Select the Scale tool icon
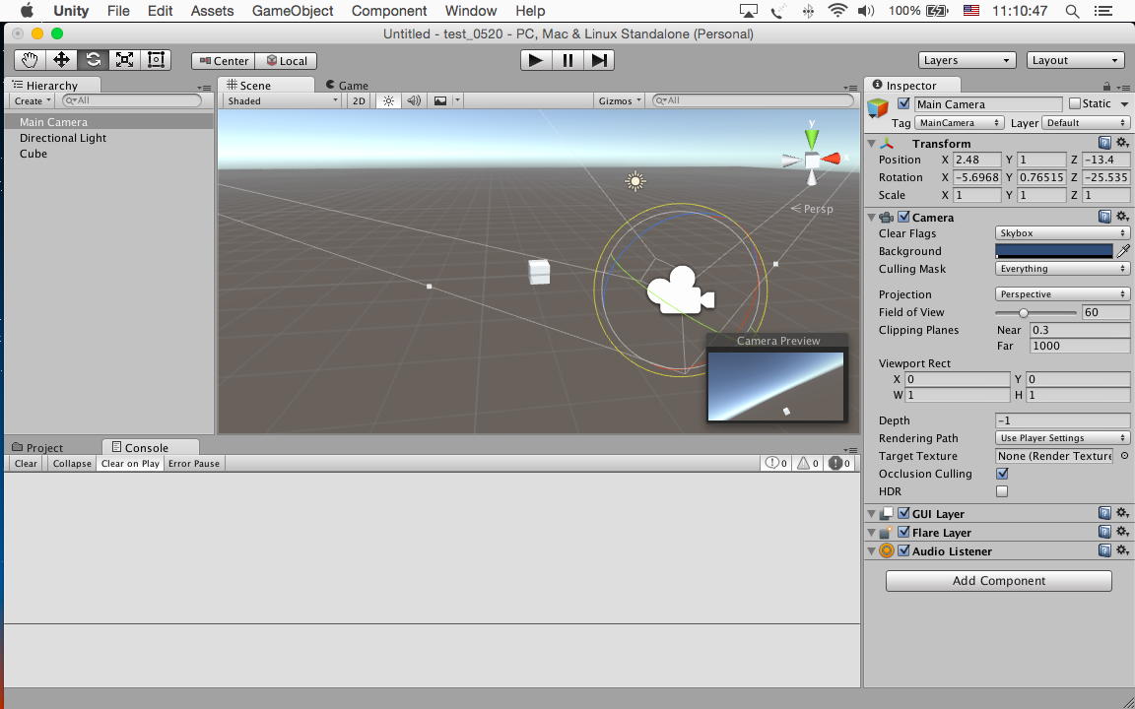The width and height of the screenshot is (1135, 709). [124, 60]
